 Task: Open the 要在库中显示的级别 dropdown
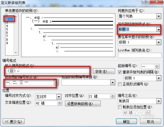[159, 42]
